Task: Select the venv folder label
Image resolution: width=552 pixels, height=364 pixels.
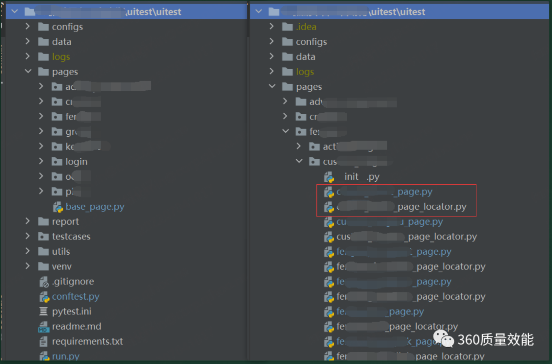Action: click(x=62, y=266)
